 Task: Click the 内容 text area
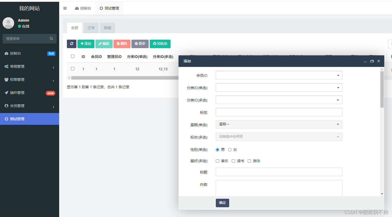coord(279,188)
